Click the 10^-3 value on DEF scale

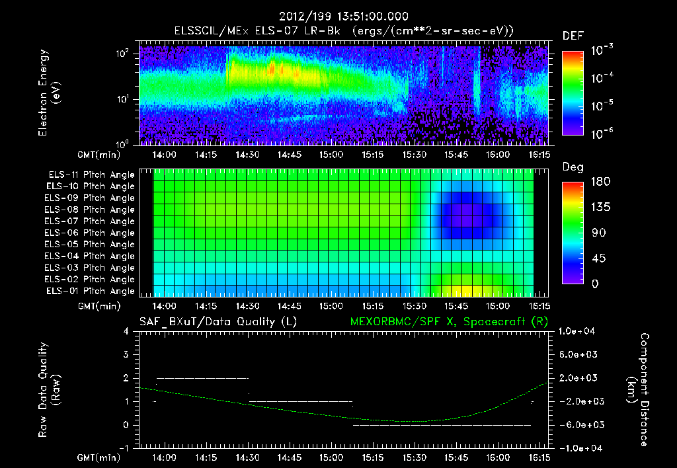[x=602, y=50]
